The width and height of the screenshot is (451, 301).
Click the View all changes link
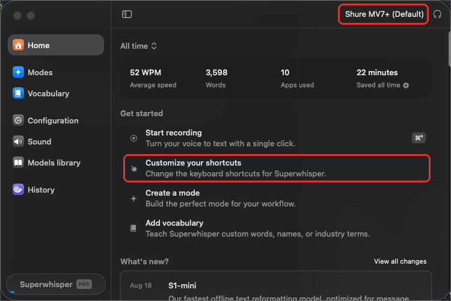tap(400, 261)
